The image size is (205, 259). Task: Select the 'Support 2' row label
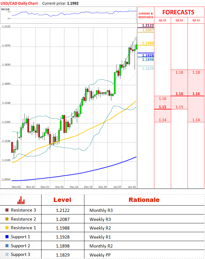[20, 246]
